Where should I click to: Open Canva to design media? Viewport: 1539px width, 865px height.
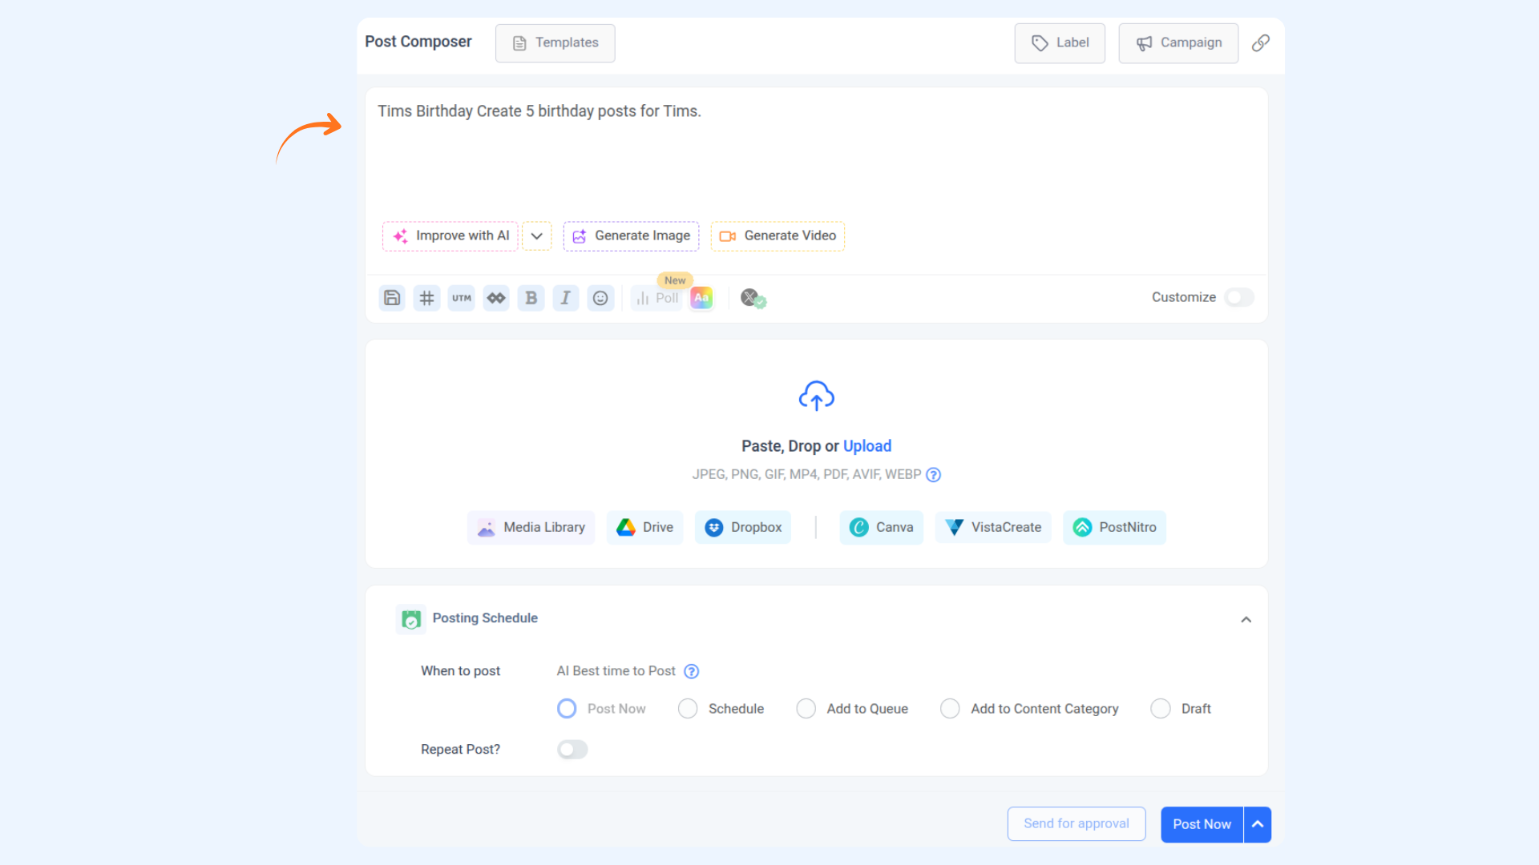[882, 528]
